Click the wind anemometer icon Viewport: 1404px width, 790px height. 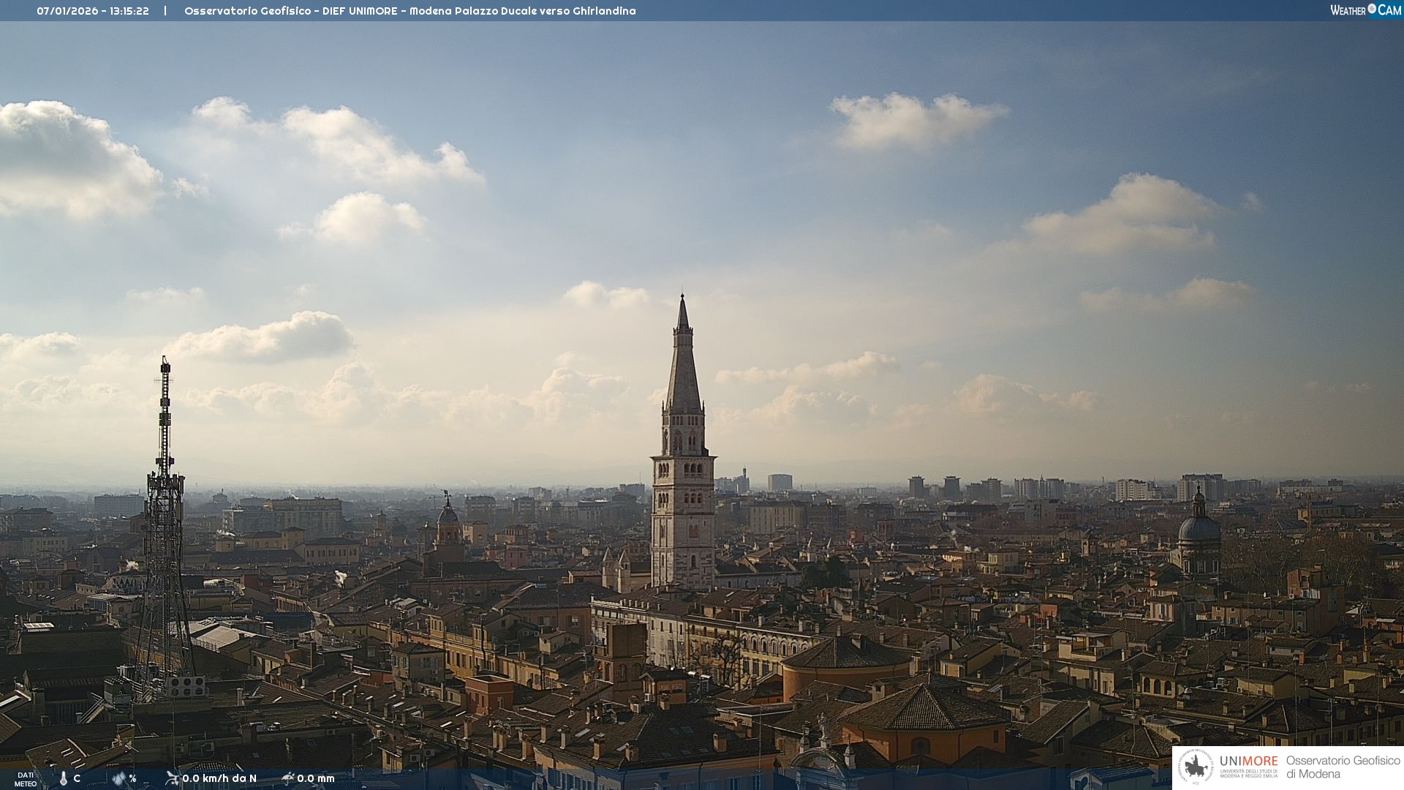click(x=172, y=778)
